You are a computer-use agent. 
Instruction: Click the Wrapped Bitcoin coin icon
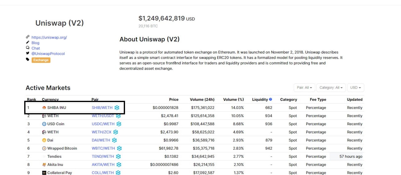click(44, 148)
